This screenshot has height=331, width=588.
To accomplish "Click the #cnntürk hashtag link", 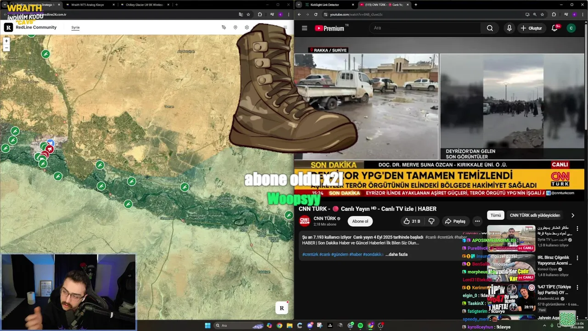I will (x=311, y=254).
